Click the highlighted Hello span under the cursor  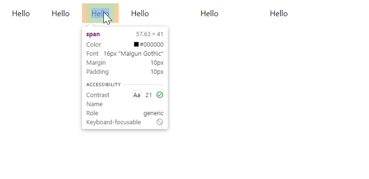pyautogui.click(x=100, y=13)
